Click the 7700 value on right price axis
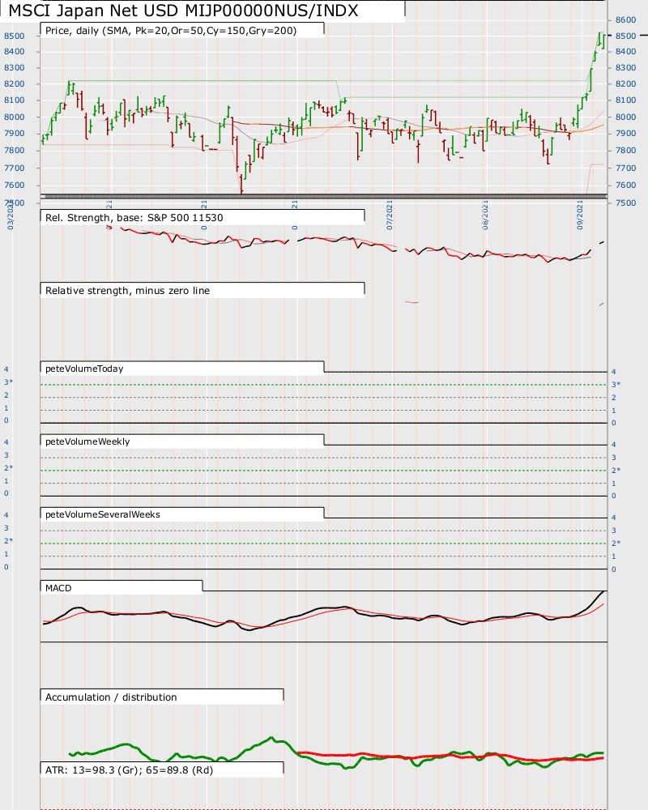 pos(625,168)
